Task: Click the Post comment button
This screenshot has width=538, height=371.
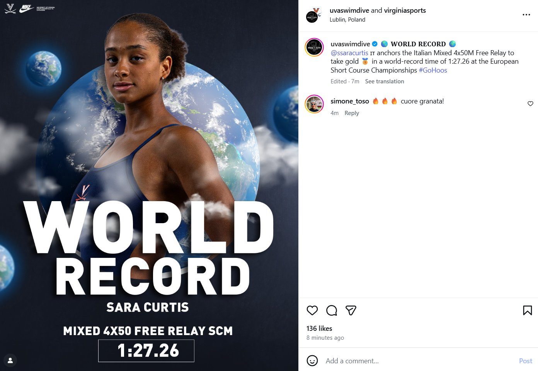Action: coord(525,361)
